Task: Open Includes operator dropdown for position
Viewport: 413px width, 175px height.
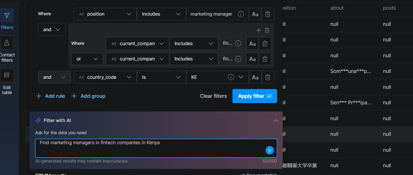Action: pyautogui.click(x=162, y=14)
